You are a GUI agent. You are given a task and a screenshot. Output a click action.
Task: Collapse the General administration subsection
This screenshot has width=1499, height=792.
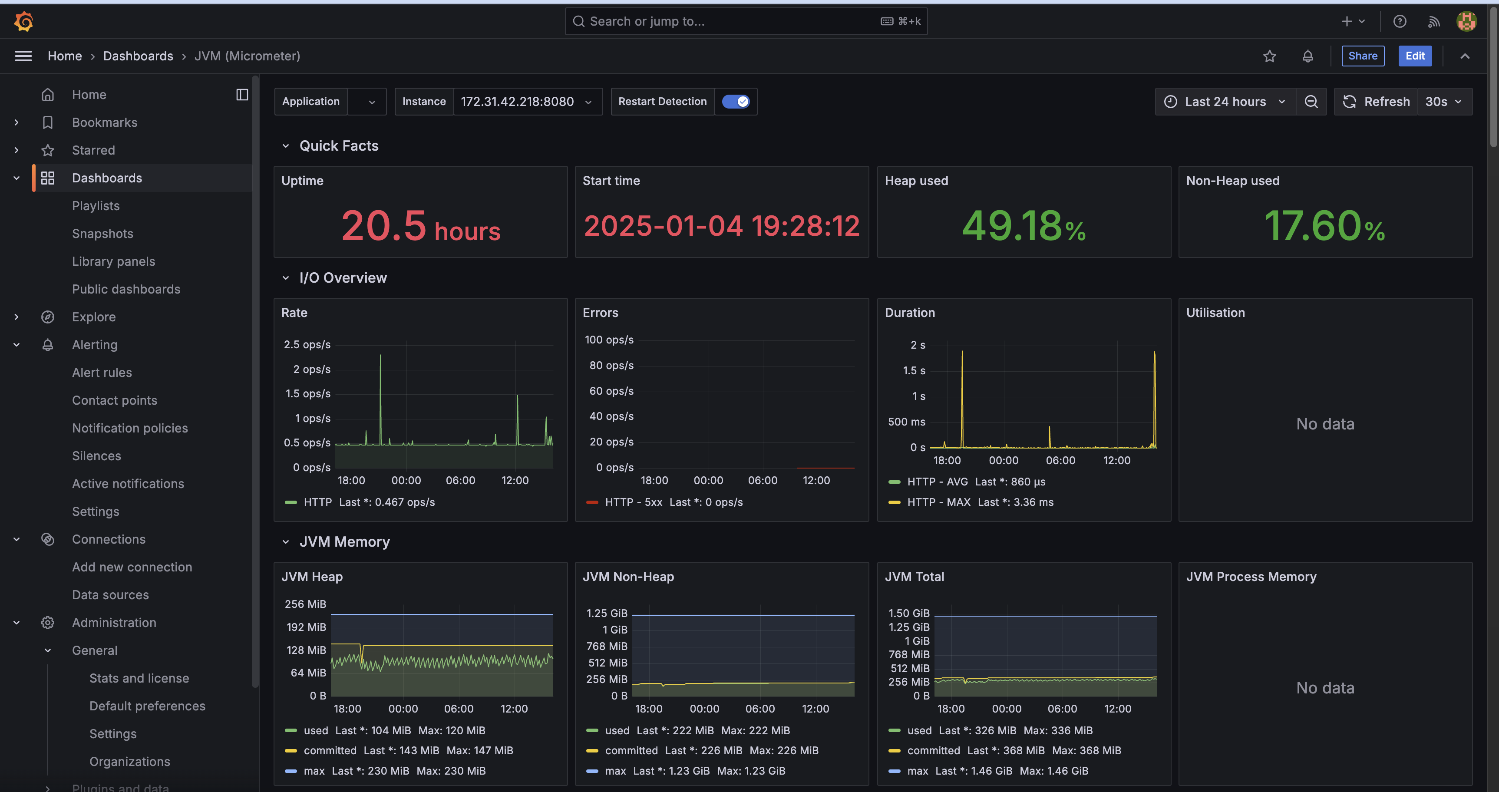[x=48, y=650]
